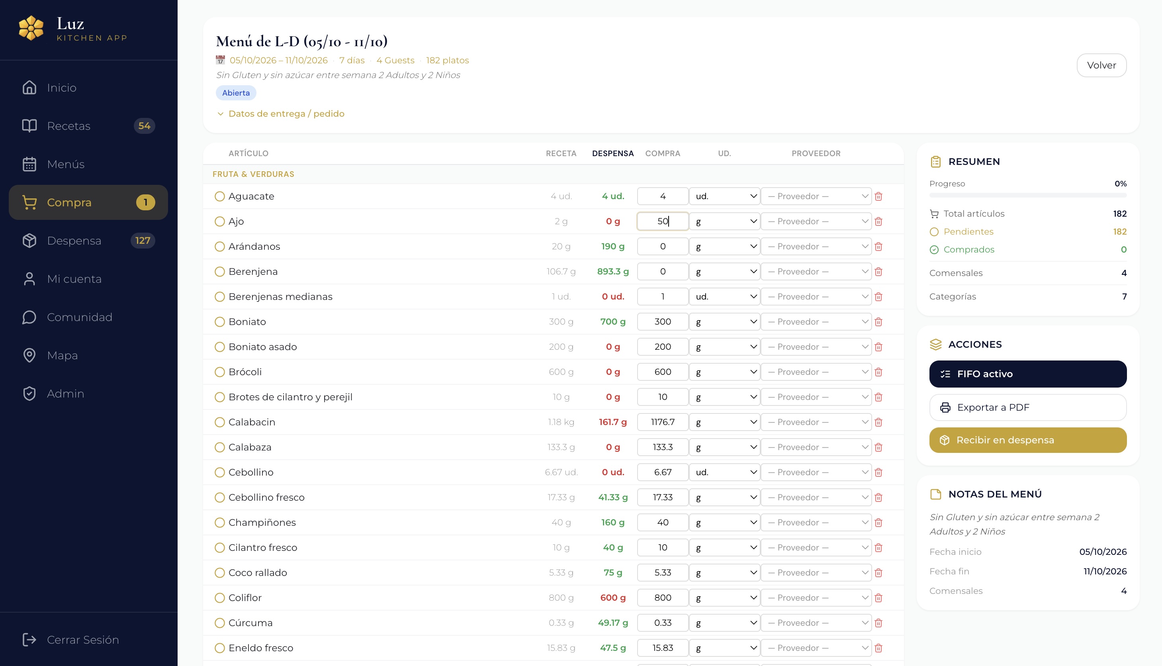Delete Coliflor row using trash icon
The width and height of the screenshot is (1162, 666).
tap(878, 598)
